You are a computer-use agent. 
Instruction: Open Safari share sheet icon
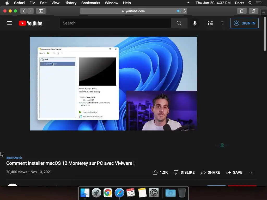pyautogui.click(x=242, y=11)
